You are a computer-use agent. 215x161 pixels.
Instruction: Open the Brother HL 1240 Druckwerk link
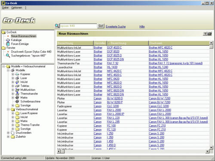[x=159, y=67]
